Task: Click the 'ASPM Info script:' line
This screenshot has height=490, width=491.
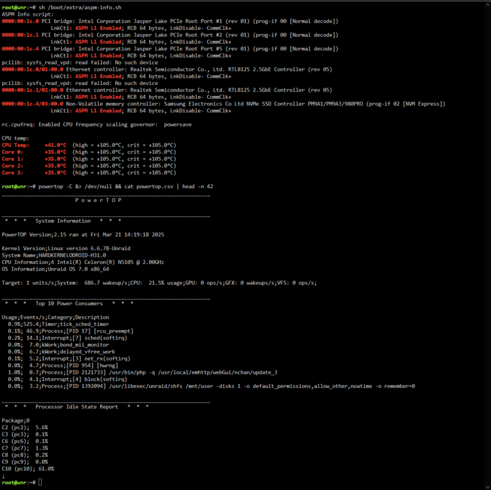Action: point(27,14)
